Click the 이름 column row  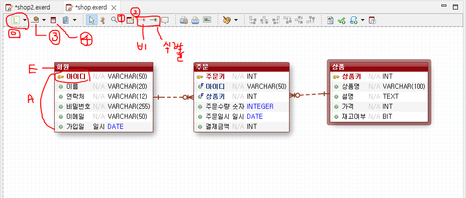coord(104,87)
